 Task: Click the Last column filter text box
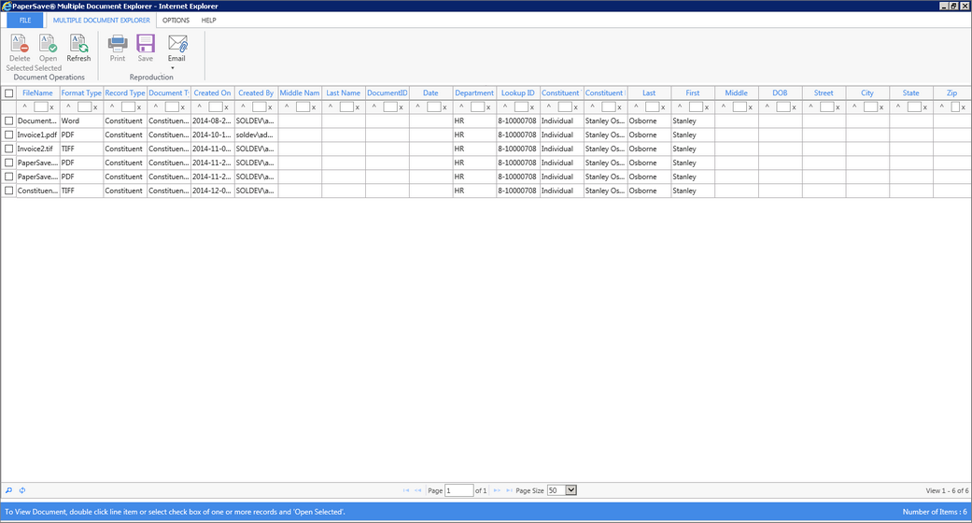click(652, 107)
